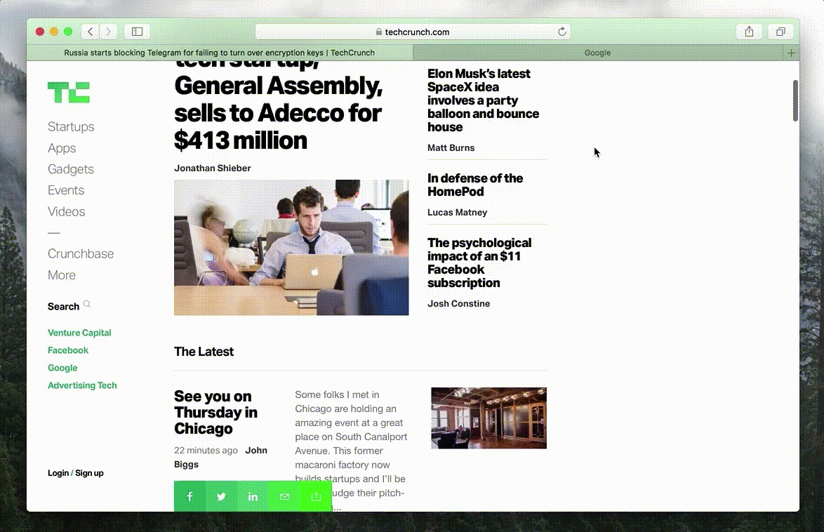Click the Search label
Viewport: 824px width, 532px height.
(x=63, y=307)
